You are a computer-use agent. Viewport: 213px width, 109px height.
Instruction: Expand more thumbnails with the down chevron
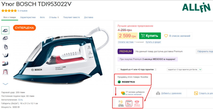5,84
